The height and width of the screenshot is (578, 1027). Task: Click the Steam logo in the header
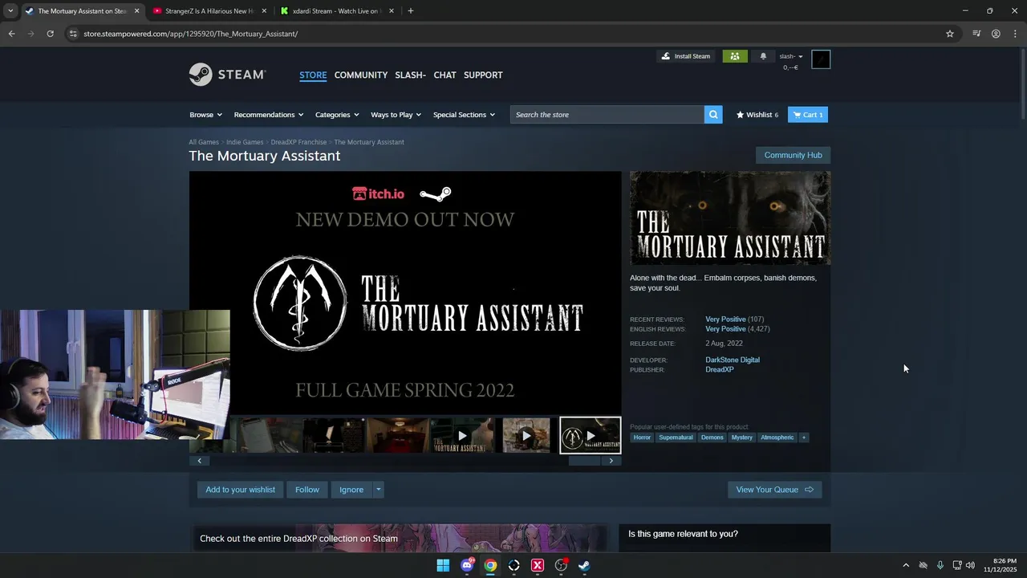pyautogui.click(x=227, y=75)
